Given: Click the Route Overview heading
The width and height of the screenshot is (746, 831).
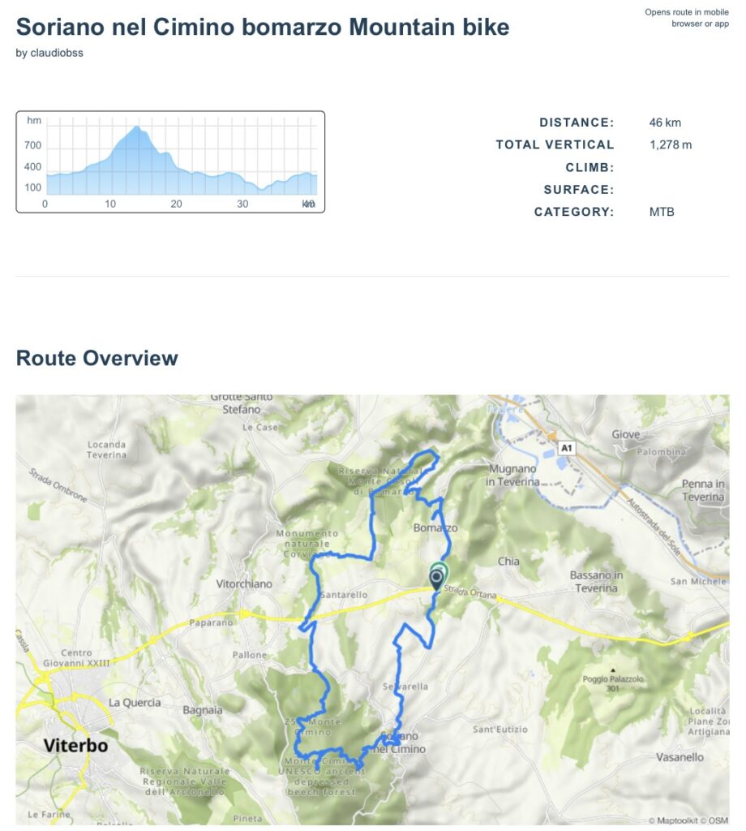Looking at the screenshot, I should tap(96, 358).
